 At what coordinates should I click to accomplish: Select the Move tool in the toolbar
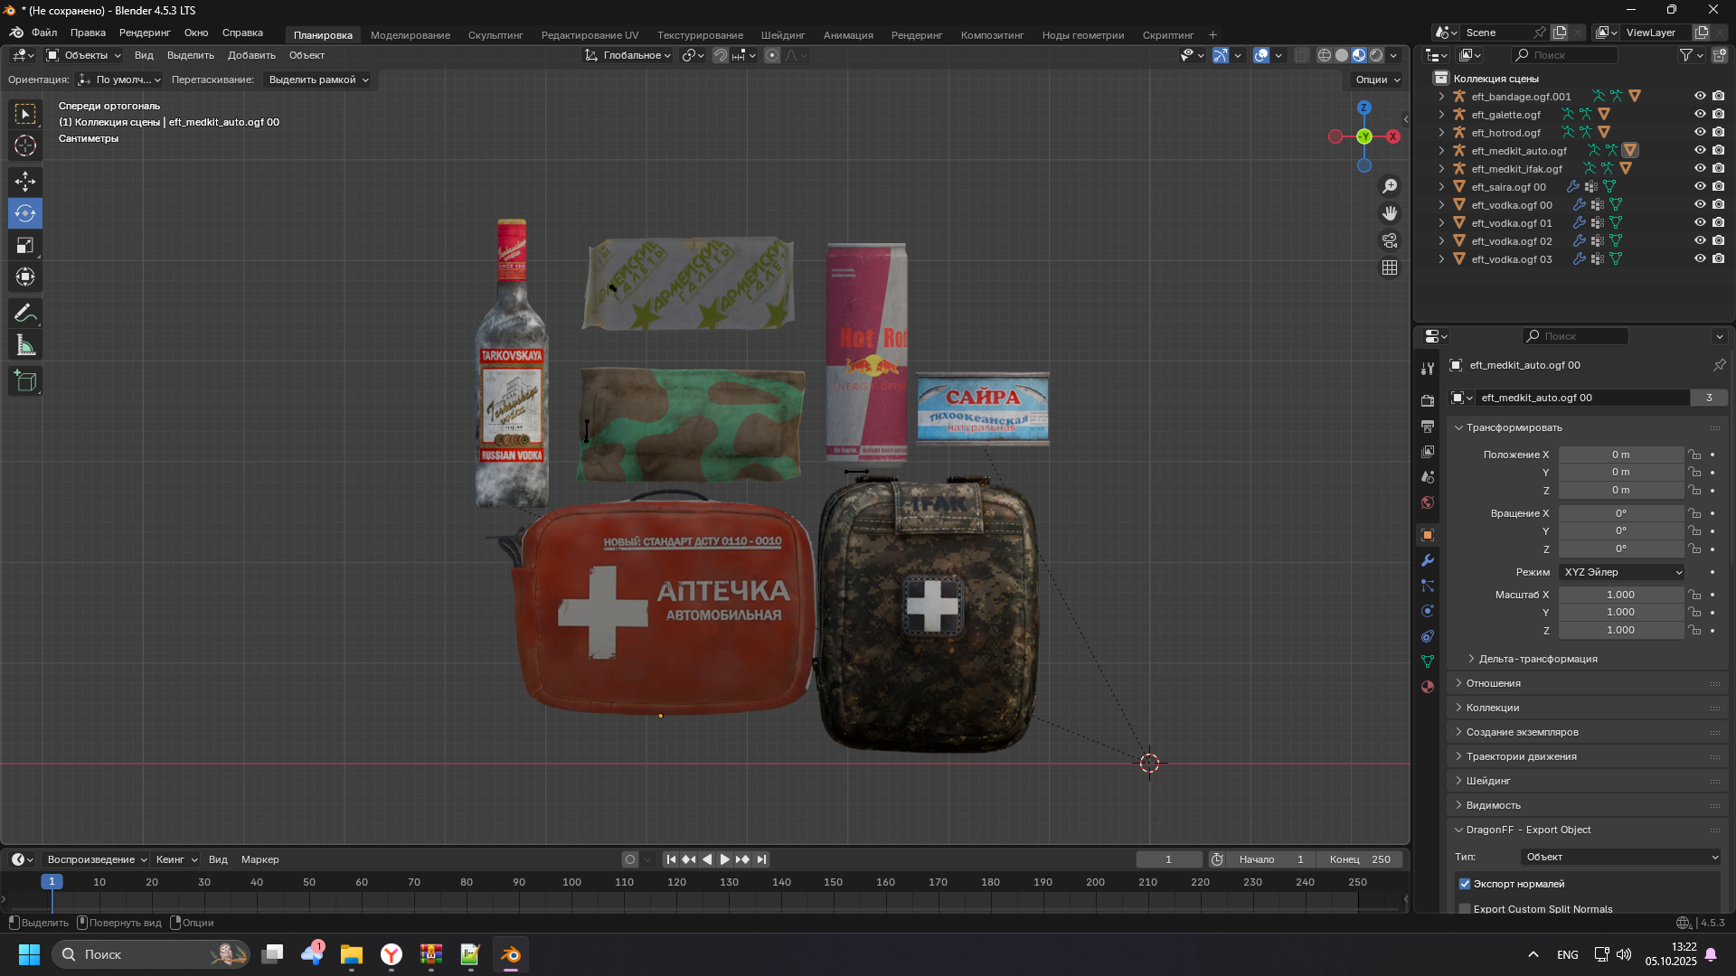pyautogui.click(x=25, y=182)
